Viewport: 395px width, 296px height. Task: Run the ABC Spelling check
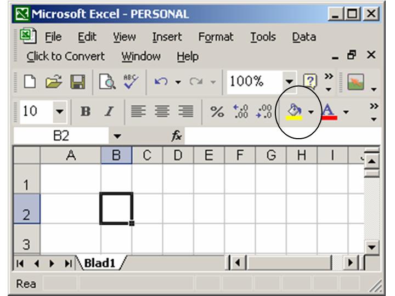131,81
